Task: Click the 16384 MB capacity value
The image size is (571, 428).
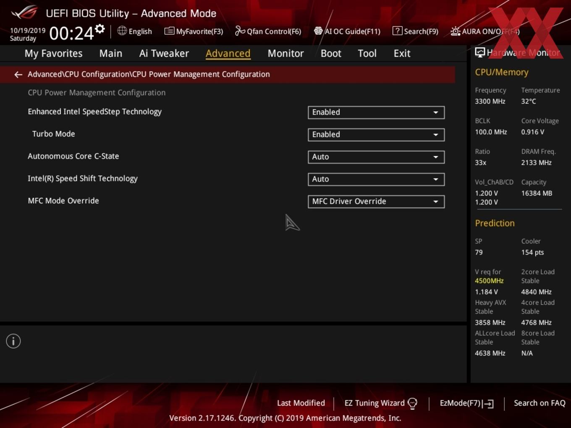Action: pyautogui.click(x=537, y=193)
